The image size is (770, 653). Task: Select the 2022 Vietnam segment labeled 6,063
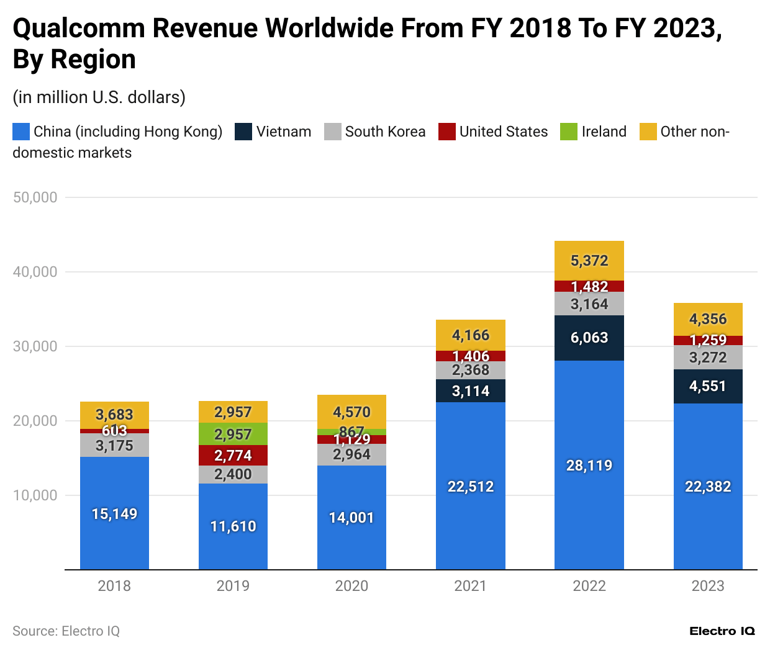pos(589,338)
